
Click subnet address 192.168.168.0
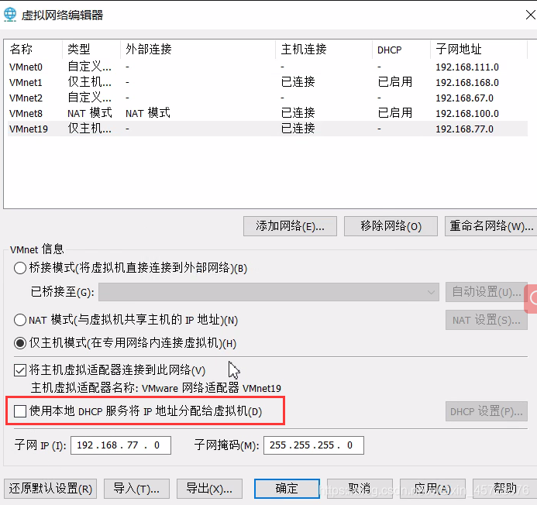click(x=467, y=83)
